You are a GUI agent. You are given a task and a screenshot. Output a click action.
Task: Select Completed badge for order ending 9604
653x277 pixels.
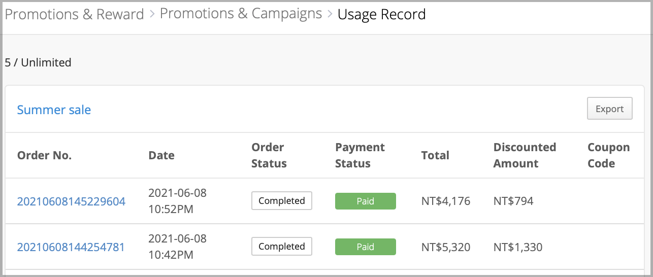(282, 201)
